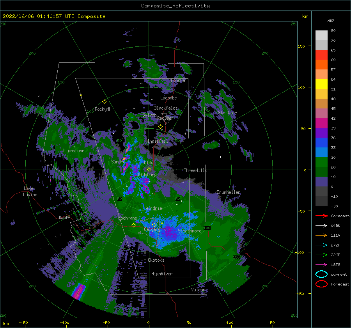Select the orange 57–60 dBZ swatch
Viewport: 351px width, 328px height.
pyautogui.click(x=321, y=65)
